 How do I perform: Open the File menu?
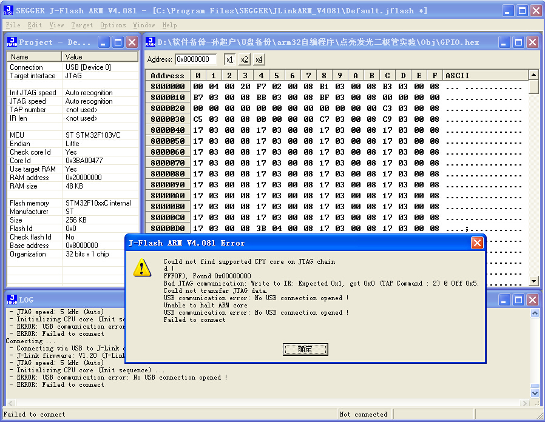click(x=13, y=25)
